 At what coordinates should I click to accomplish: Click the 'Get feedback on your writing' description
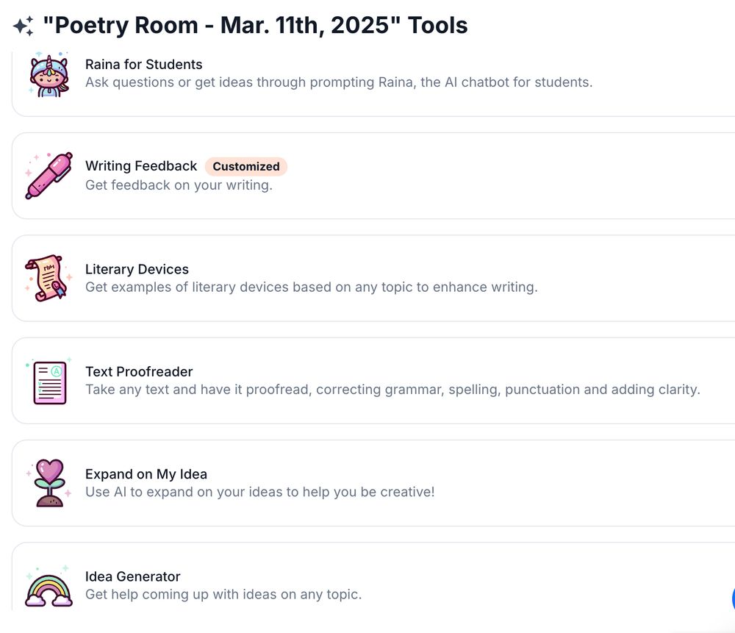179,185
